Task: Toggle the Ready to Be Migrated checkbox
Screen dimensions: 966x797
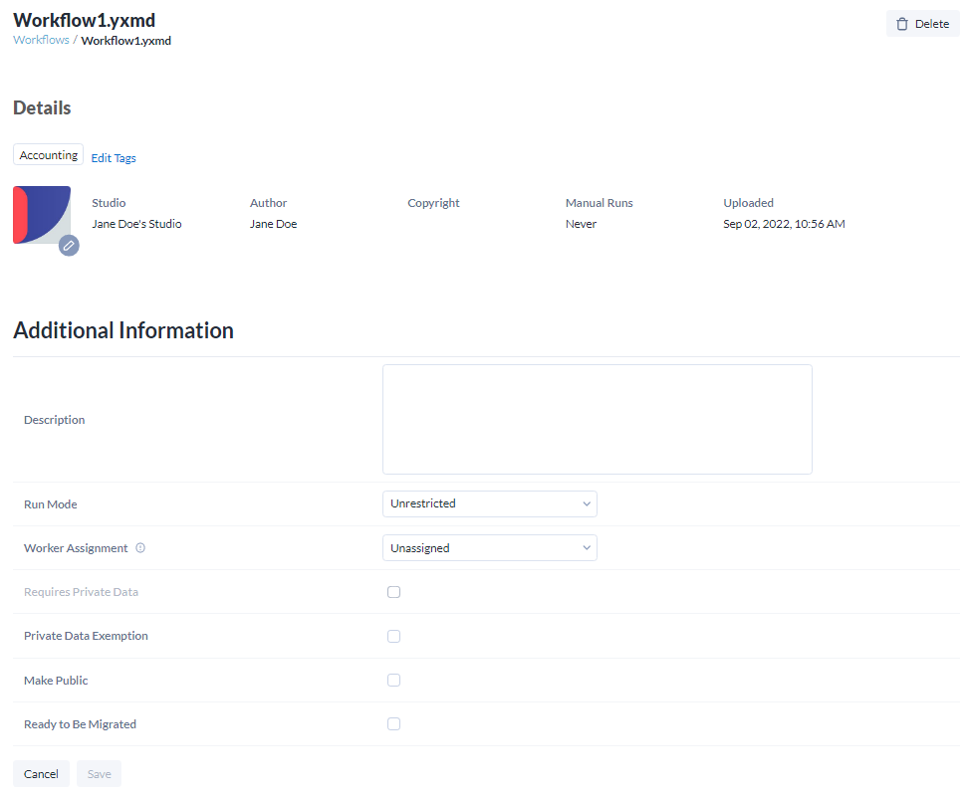Action: (x=393, y=723)
